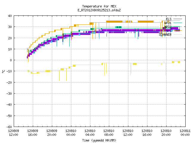The height and width of the screenshot is (143, 191).
Task: Click the y-axis label 10
Action: pyautogui.click(x=10, y=49)
